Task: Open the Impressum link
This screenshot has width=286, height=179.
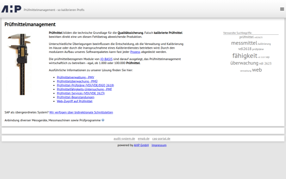Action: pos(159,145)
